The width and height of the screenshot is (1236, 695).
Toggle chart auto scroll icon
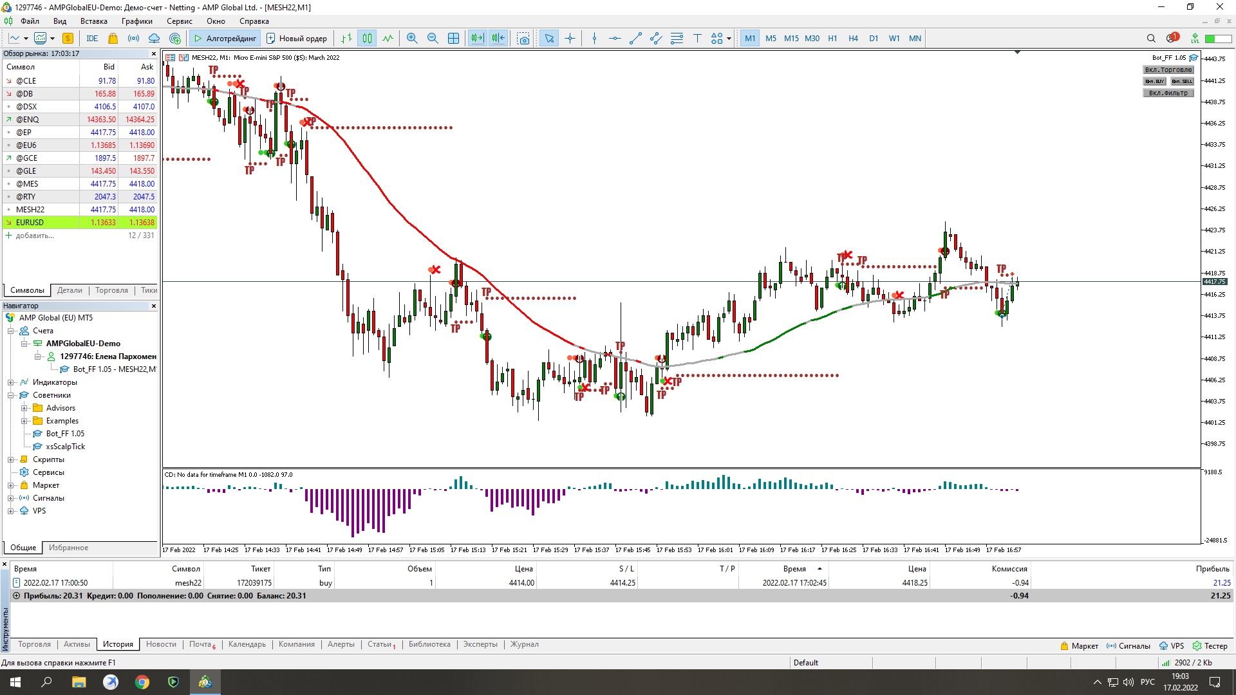point(477,39)
